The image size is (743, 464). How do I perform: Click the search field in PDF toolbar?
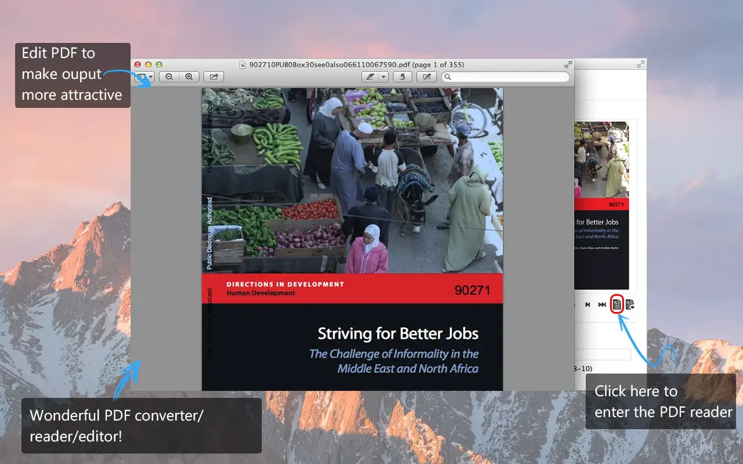pyautogui.click(x=505, y=77)
